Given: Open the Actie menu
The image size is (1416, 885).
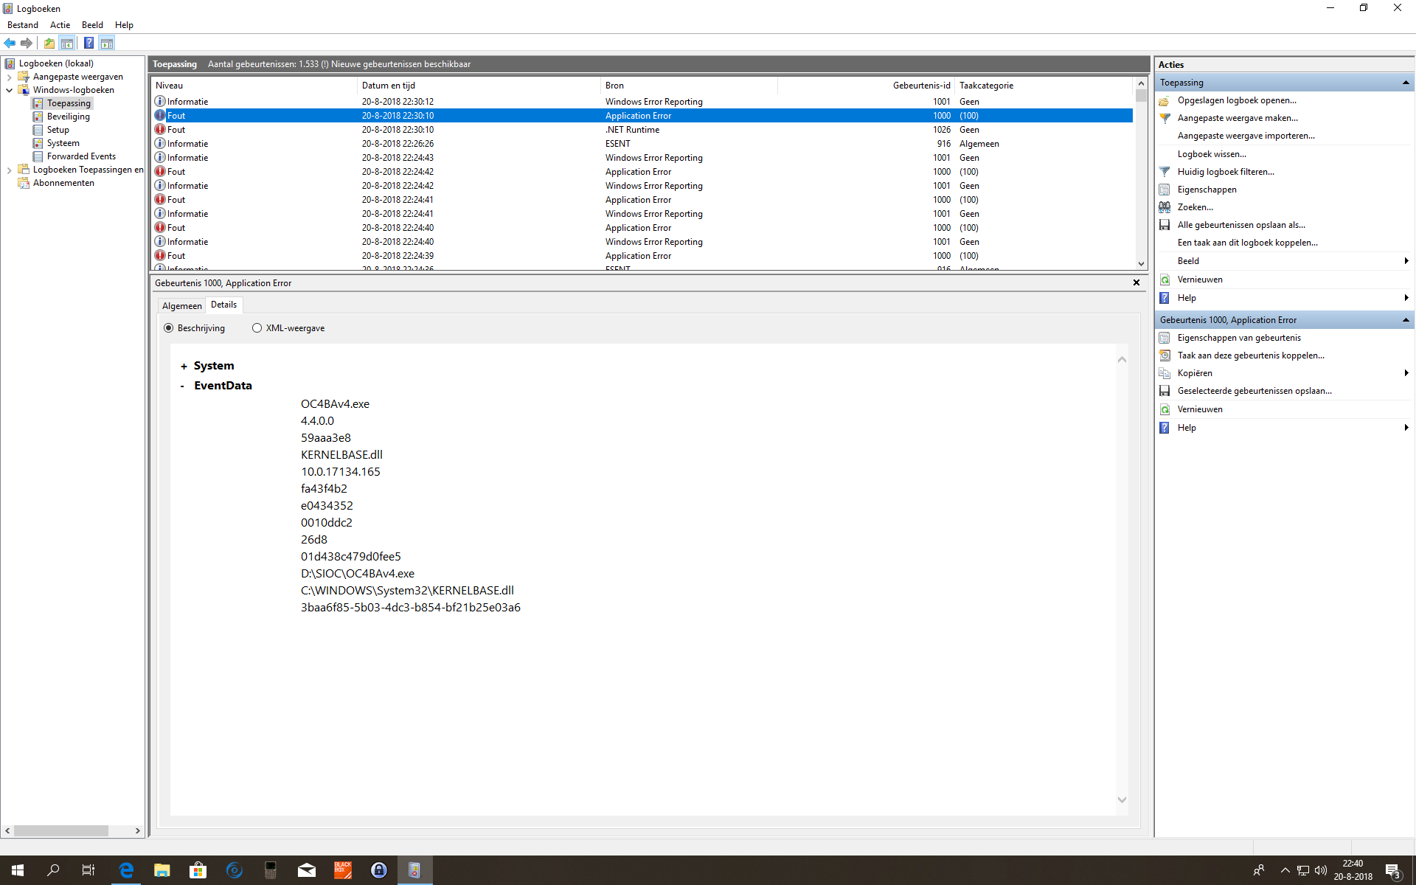Looking at the screenshot, I should pos(60,25).
